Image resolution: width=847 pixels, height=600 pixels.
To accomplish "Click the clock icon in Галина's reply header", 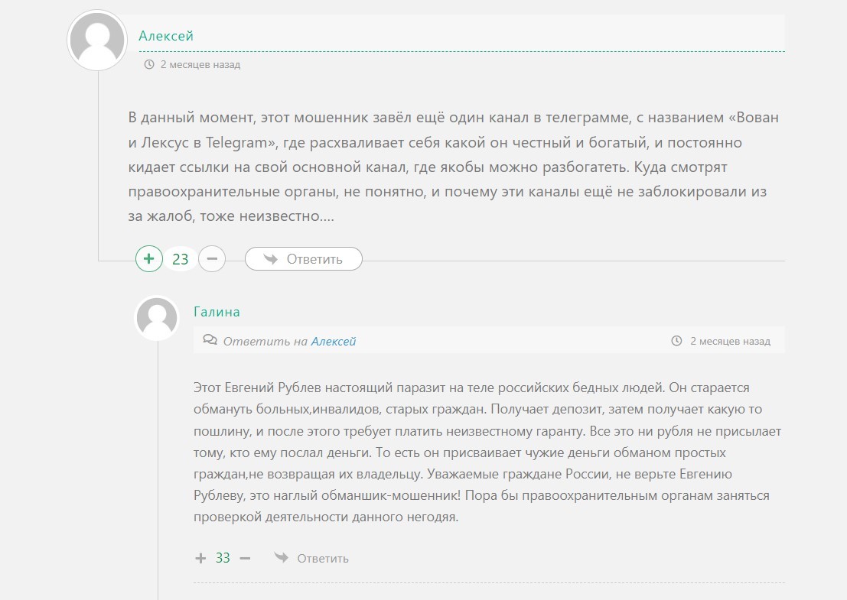I will tap(676, 341).
